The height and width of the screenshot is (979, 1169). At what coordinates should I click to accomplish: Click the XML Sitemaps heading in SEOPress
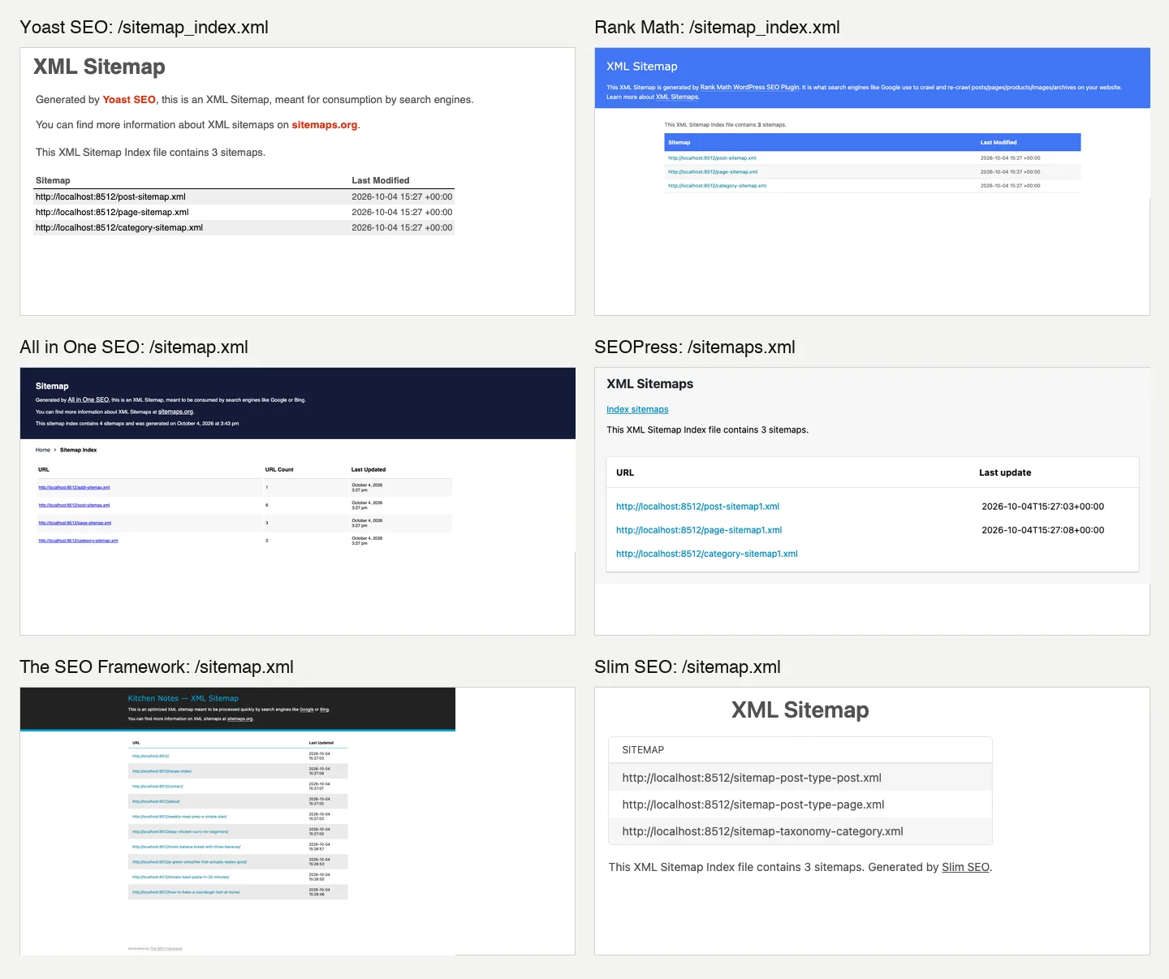[649, 384]
